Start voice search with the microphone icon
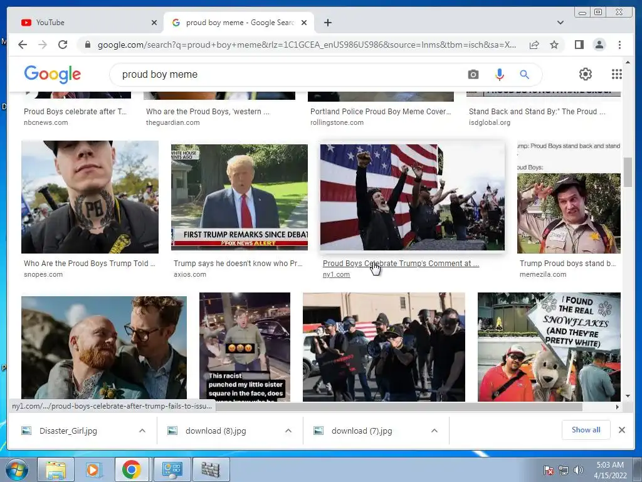Image resolution: width=642 pixels, height=482 pixels. [499, 74]
